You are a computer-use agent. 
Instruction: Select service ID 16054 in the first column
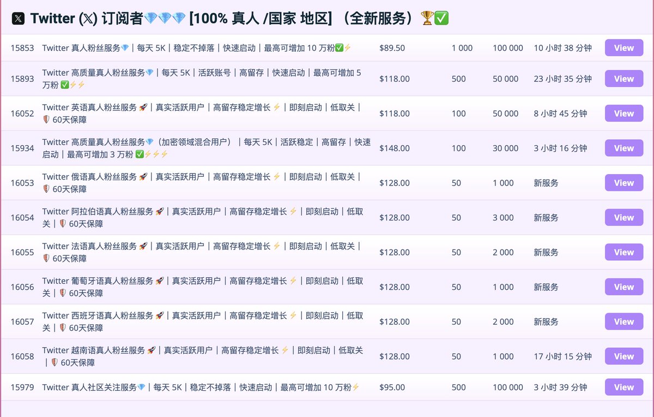click(x=21, y=217)
